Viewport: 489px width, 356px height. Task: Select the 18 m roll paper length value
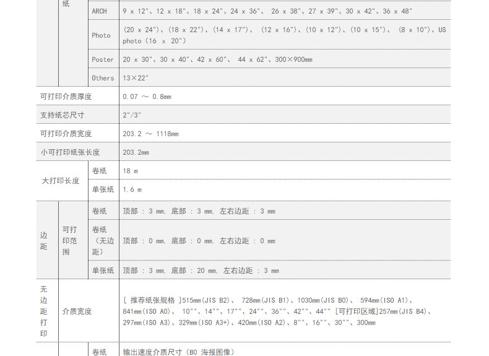coord(130,171)
